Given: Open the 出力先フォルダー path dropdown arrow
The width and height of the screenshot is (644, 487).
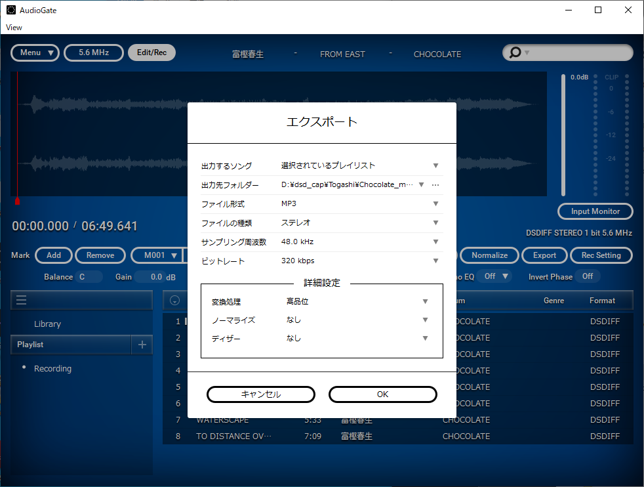Looking at the screenshot, I should (422, 185).
